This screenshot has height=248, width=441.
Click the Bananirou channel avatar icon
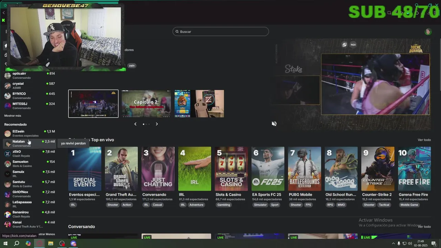8,214
